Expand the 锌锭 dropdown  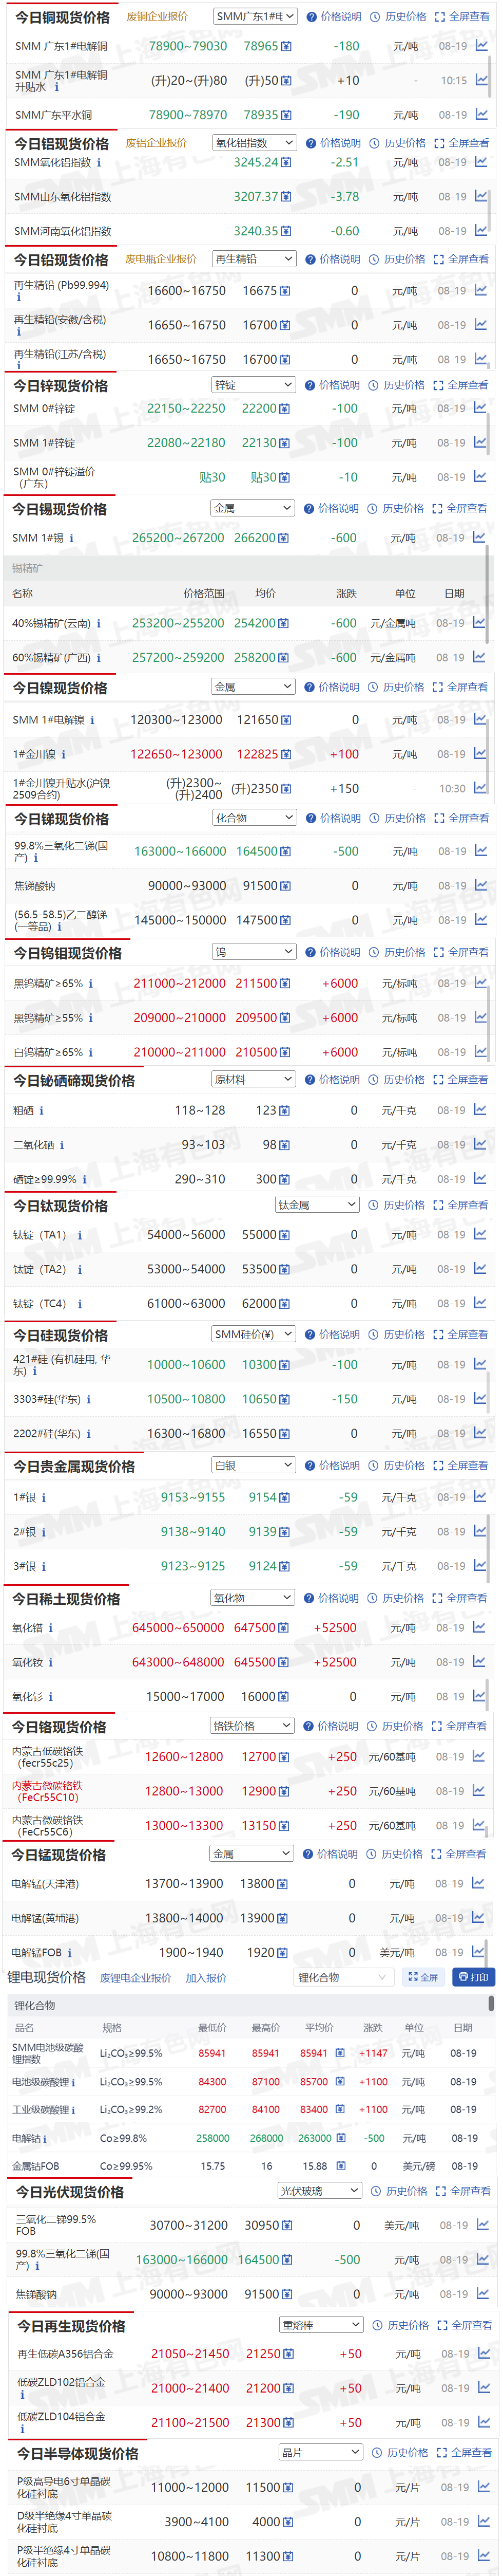tap(254, 385)
